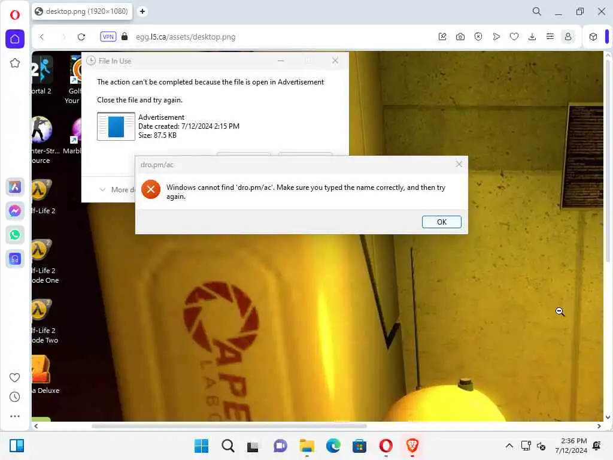This screenshot has width=613, height=460.
Task: Open the notification bell icon
Action: coord(597,446)
